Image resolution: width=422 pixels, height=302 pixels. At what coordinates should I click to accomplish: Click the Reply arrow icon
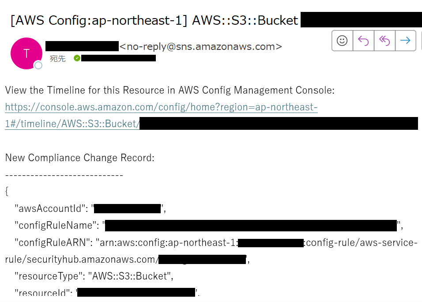[363, 41]
